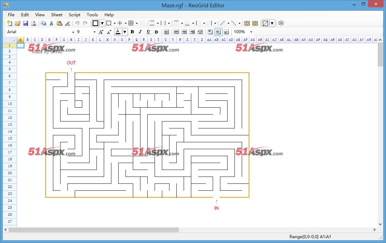Select distributed indent alignment icon
This screenshot has height=243, width=386.
(x=200, y=32)
